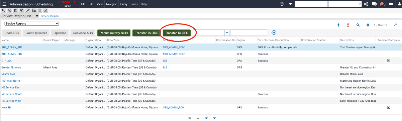Viewport: 402px width, 121px height.
Task: Click the Load Optimizer button
Action: point(36,33)
